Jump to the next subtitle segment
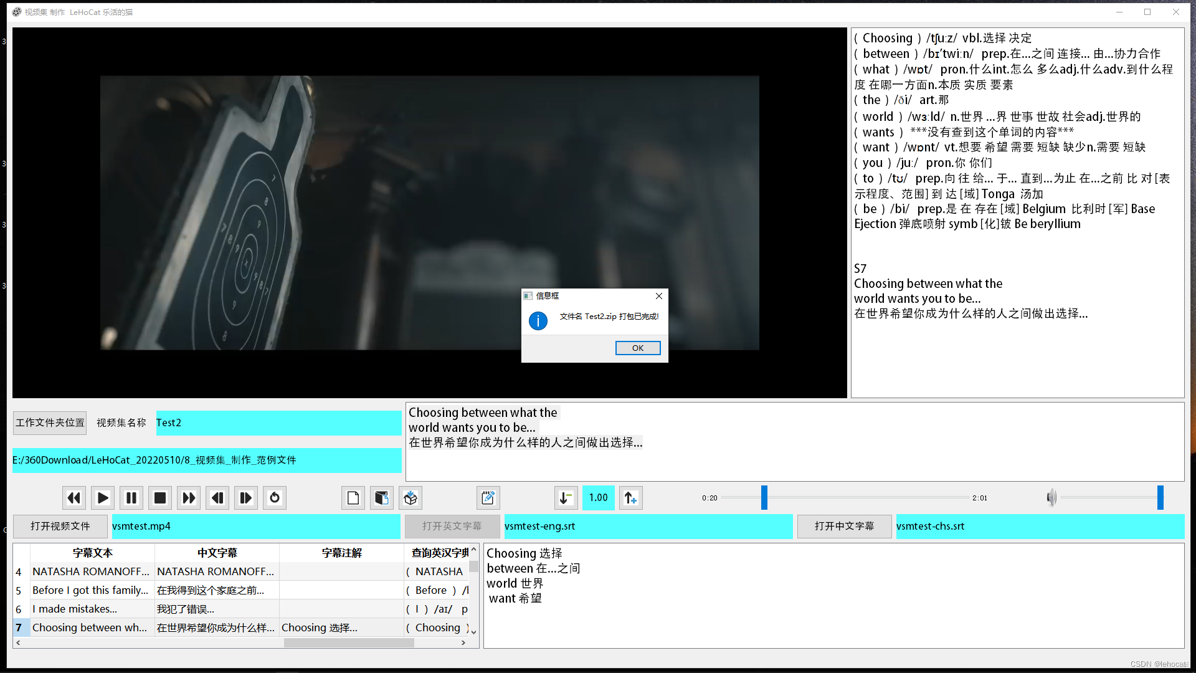Image resolution: width=1196 pixels, height=673 pixels. tap(246, 498)
